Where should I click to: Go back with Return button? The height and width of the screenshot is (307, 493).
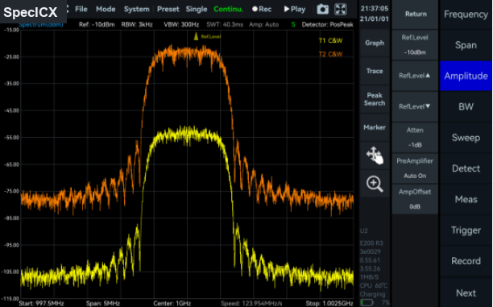[x=416, y=15]
